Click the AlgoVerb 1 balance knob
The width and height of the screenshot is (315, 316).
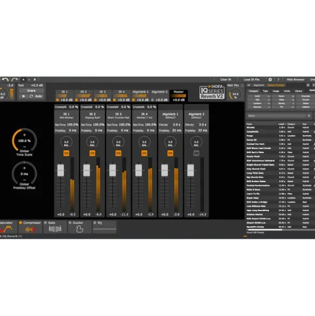click(170, 142)
